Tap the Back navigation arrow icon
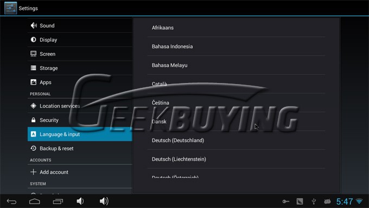This screenshot has width=369, height=208. click(11, 201)
